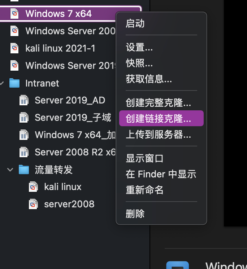
Task: Choose 创建完整克隆... menu entry
Action: pyautogui.click(x=161, y=103)
